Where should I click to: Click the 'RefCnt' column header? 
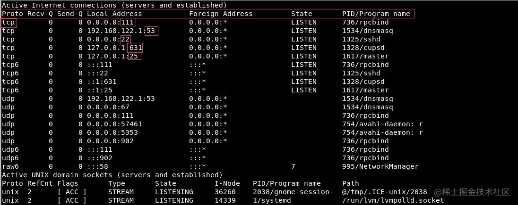40,183
